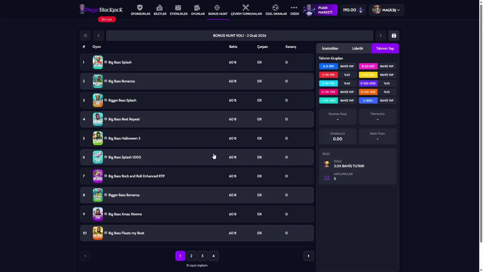Open the Bigger Bass Splash game thumbnail
The image size is (483, 272).
click(98, 100)
